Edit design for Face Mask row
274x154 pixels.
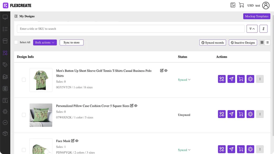click(222, 149)
